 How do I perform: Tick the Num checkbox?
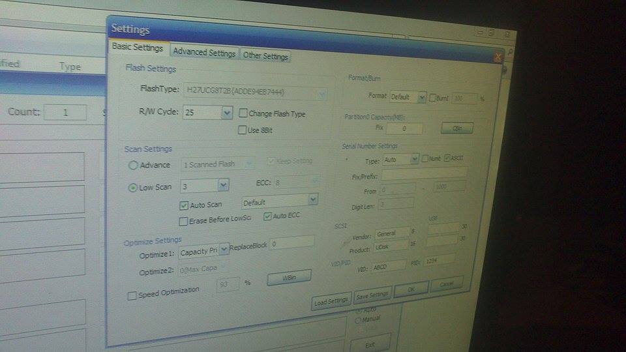coord(425,158)
